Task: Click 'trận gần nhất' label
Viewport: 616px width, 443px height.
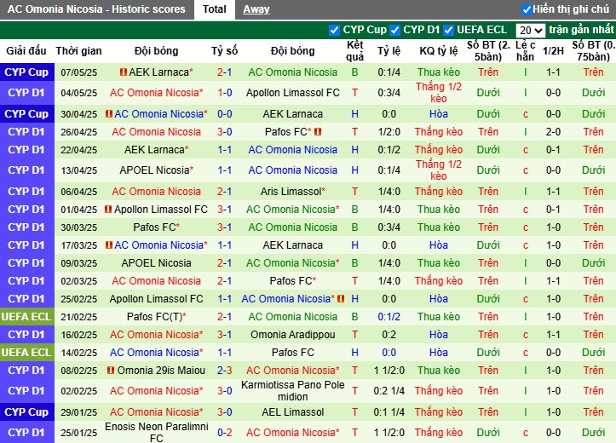Action: click(x=581, y=30)
